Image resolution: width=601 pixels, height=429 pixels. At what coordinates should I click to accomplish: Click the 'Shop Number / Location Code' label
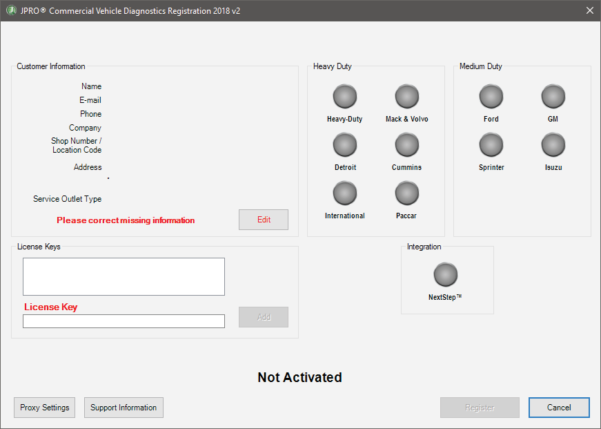point(77,146)
